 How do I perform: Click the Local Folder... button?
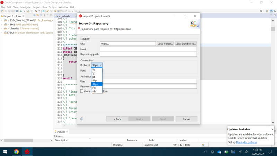click(x=165, y=44)
